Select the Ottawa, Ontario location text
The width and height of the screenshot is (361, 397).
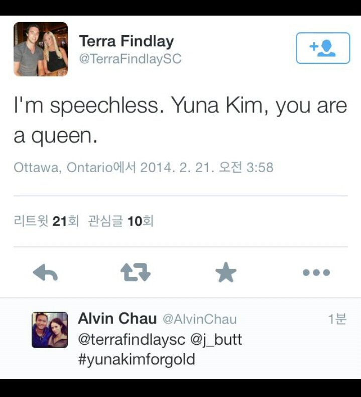coord(63,168)
